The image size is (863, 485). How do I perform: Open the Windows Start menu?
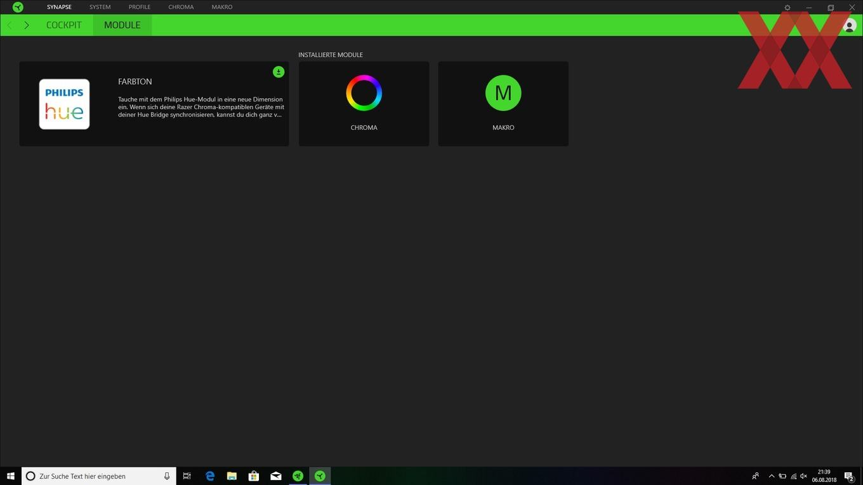11,476
